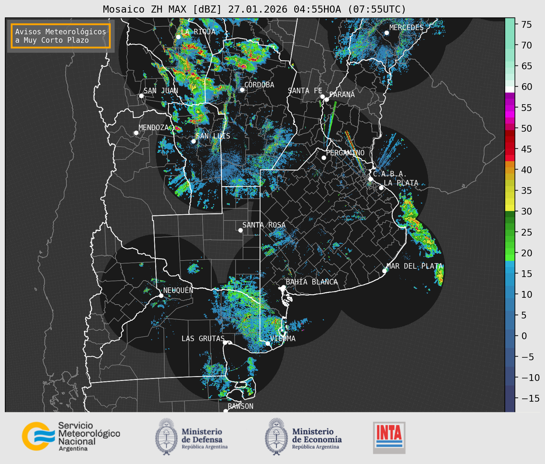The image size is (545, 464).
Task: Click the Ministerio de Defensa emblem
Action: click(166, 437)
